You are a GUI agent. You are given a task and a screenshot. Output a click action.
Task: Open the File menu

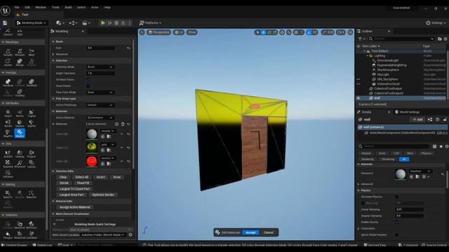[x=17, y=8]
